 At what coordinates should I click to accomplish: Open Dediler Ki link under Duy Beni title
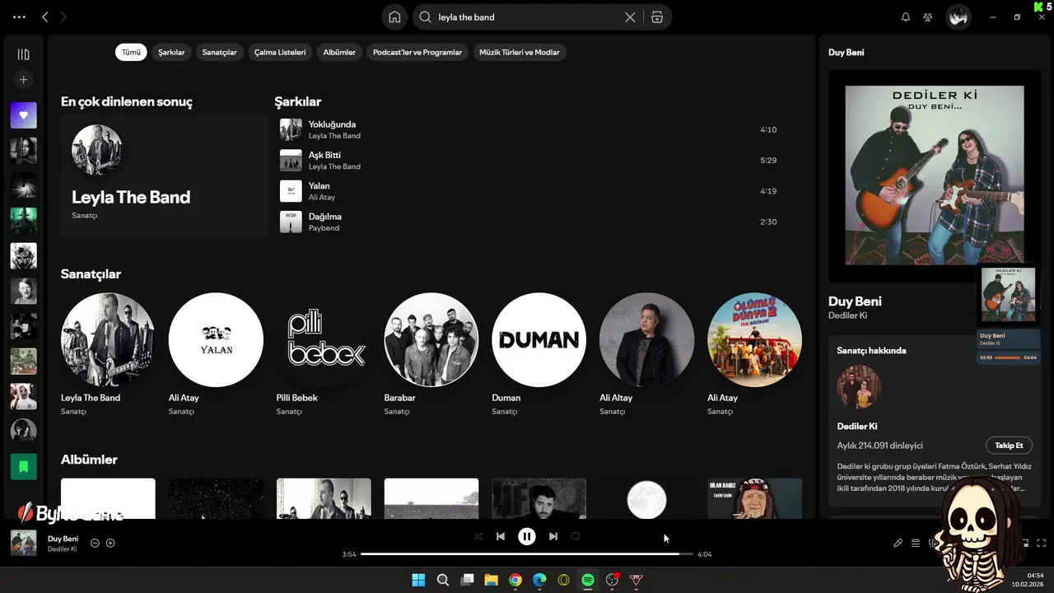[847, 315]
